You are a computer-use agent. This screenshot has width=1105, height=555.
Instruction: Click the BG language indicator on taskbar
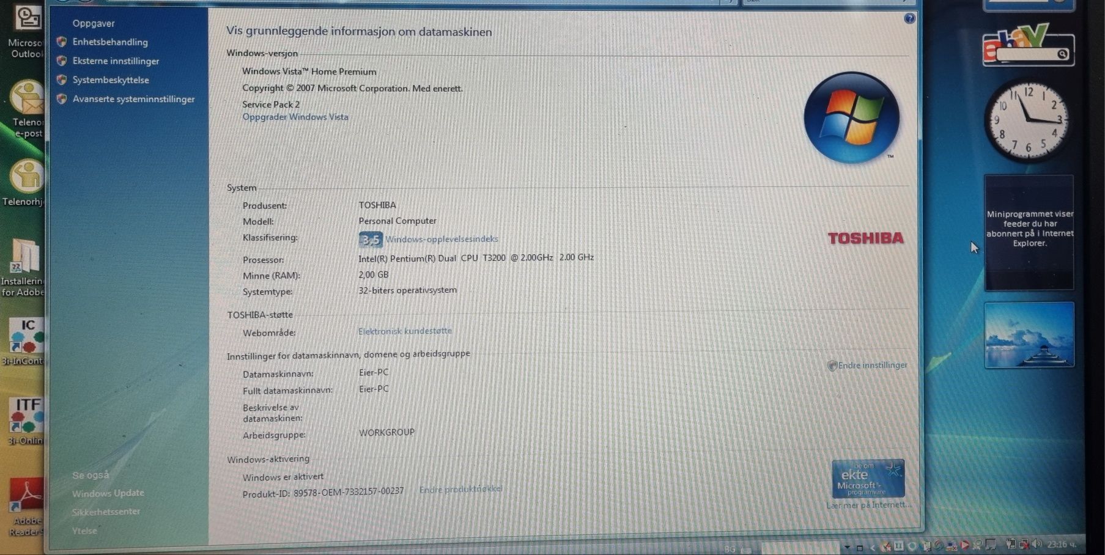pyautogui.click(x=730, y=549)
